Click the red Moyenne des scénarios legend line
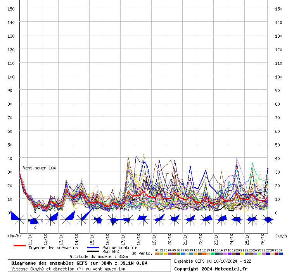Screen dimensions: 287x272 (x=19, y=246)
